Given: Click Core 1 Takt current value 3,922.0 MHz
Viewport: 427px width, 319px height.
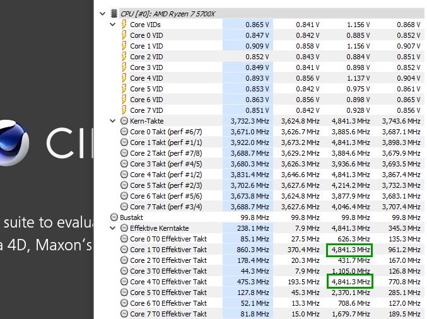Looking at the screenshot, I should [250, 142].
